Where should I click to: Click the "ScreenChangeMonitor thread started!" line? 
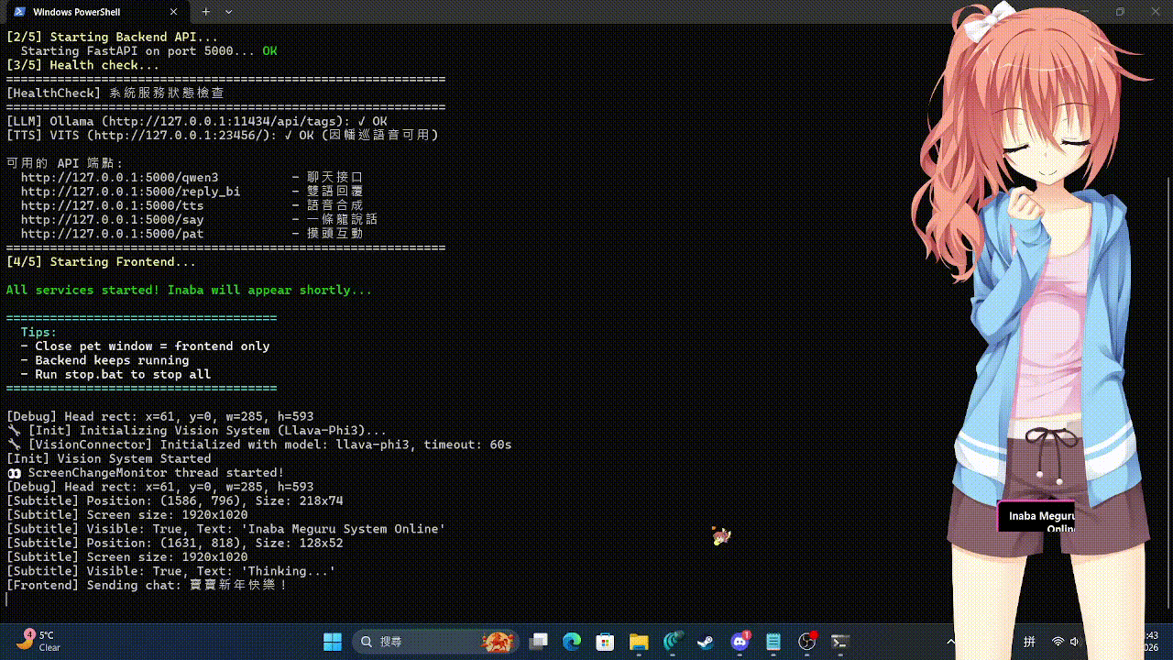(x=145, y=473)
